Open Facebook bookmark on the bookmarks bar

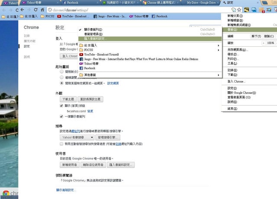click(x=160, y=16)
